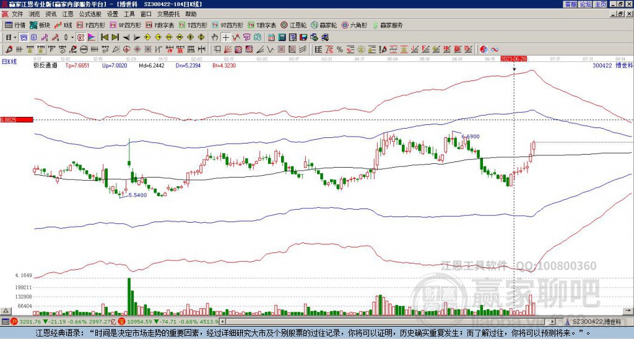Click the red 2023-06-28 date marker
Image resolution: width=634 pixels, height=339 pixels.
click(513, 59)
